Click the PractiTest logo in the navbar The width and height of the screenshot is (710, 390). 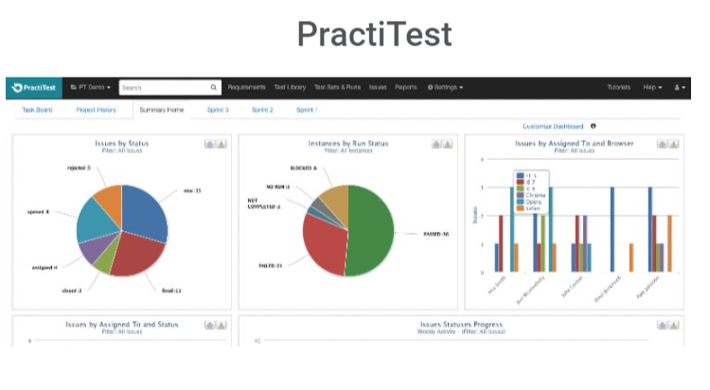tap(33, 88)
